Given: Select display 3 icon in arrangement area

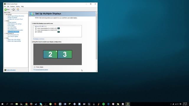Looking at the screenshot, I should (x=65, y=54).
